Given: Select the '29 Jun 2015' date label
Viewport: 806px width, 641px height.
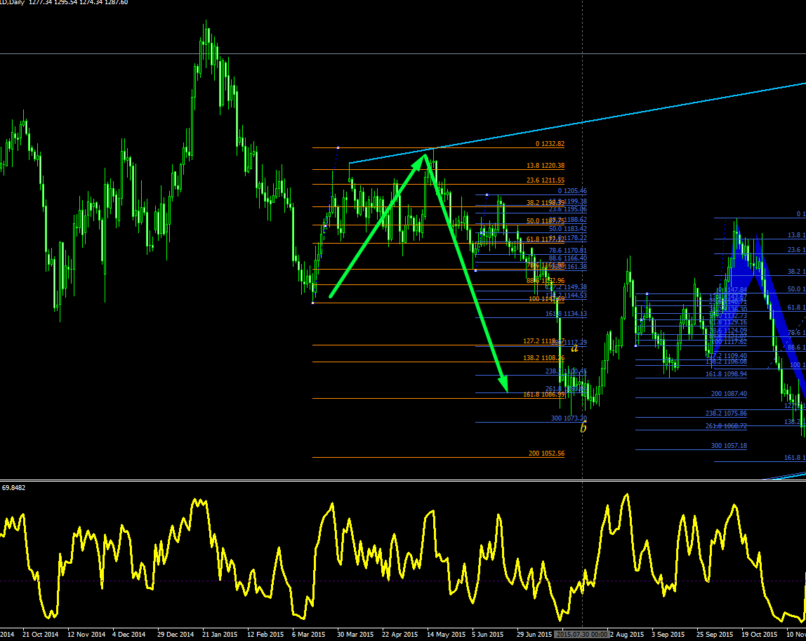Looking at the screenshot, I should pyautogui.click(x=534, y=634).
